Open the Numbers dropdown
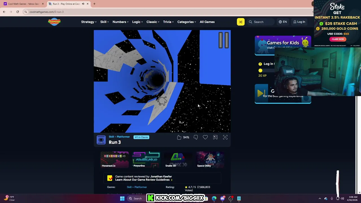The height and width of the screenshot is (203, 361). (120, 22)
